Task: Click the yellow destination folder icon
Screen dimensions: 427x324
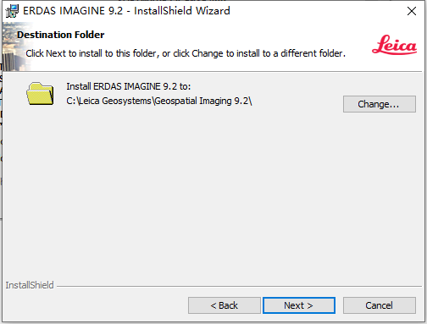Action: pos(40,94)
